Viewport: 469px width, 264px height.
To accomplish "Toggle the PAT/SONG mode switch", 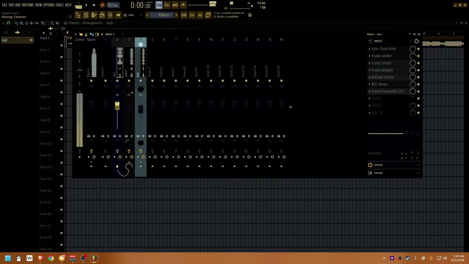I will click(78, 5).
